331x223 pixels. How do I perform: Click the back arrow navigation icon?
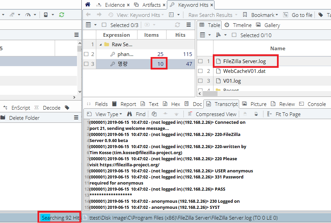[88, 15]
